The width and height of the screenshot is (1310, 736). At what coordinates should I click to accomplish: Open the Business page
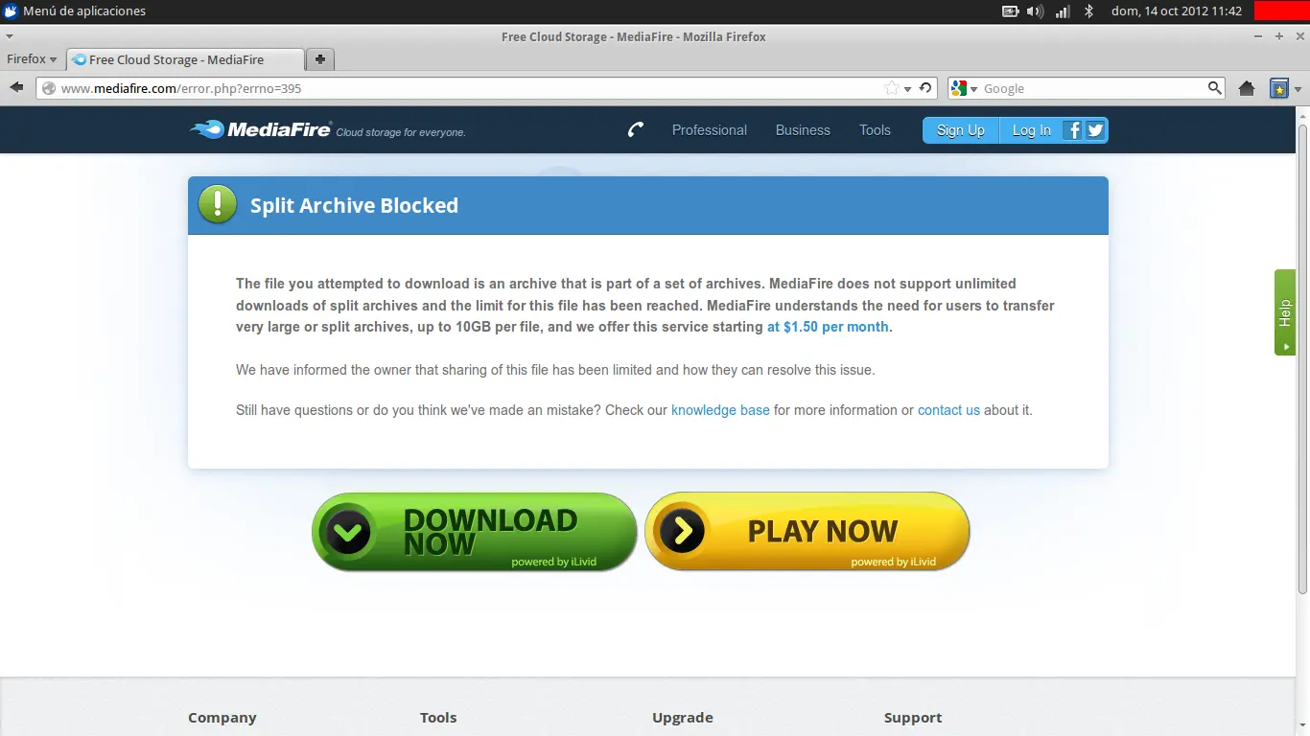803,130
